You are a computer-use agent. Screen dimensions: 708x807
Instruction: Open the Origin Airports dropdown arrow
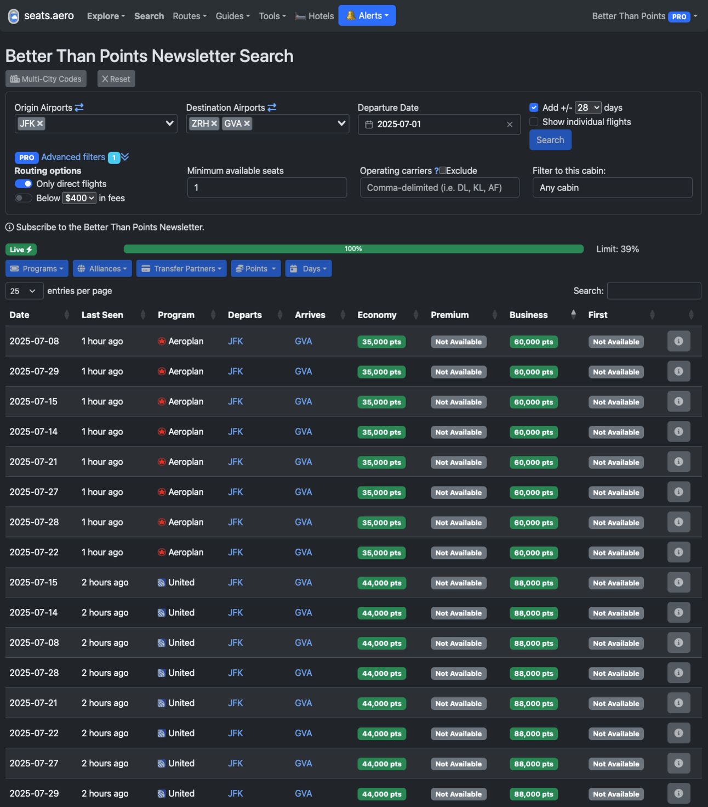pyautogui.click(x=169, y=123)
